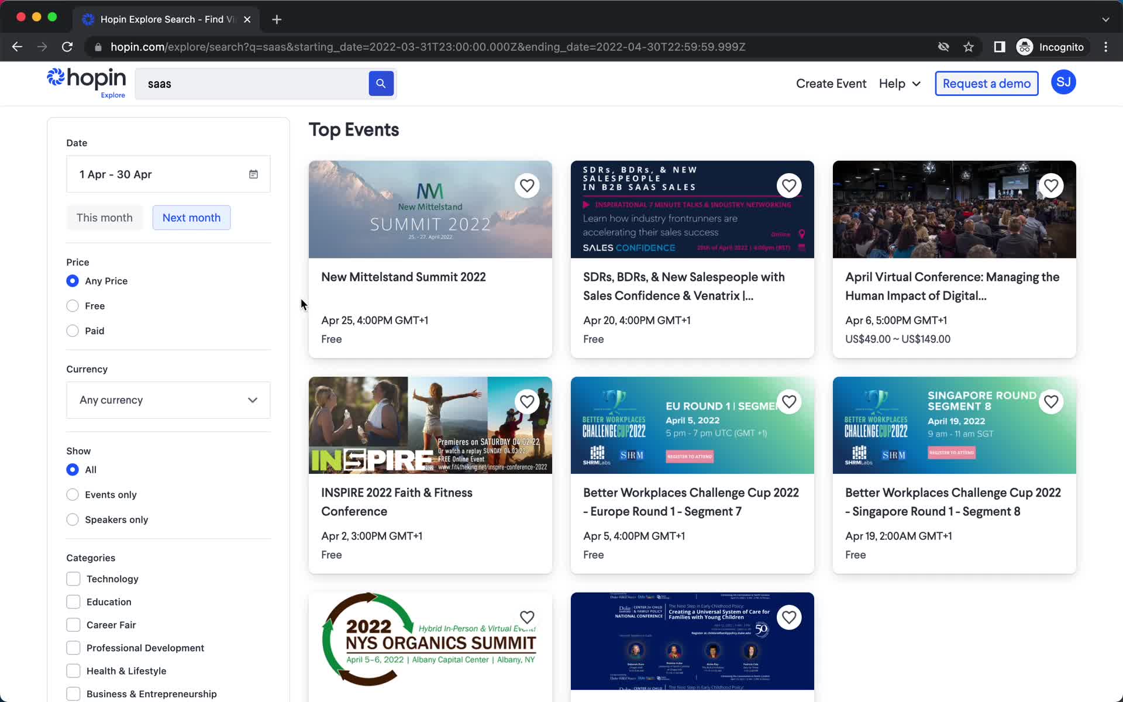
Task: Click the tracking protection eye icon in address bar
Action: [943, 47]
